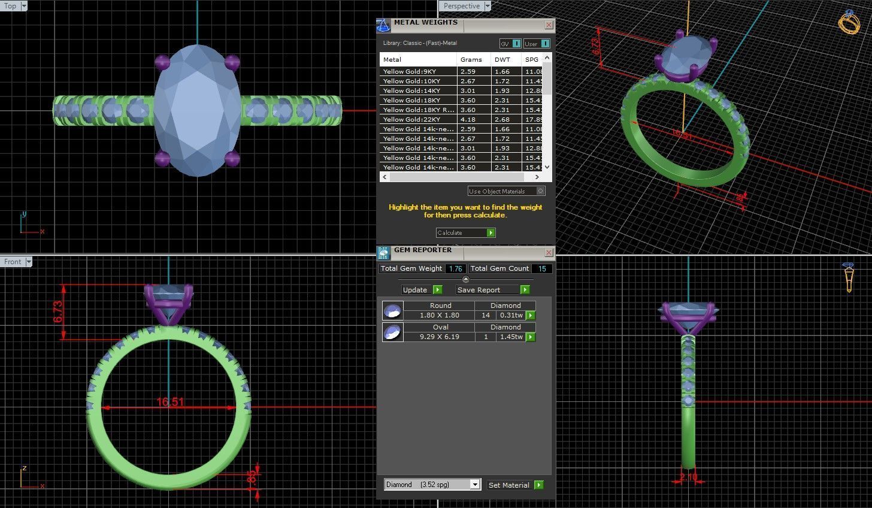The height and width of the screenshot is (508, 872).
Task: Click the metal list vertical scrollbar thumb
Action: pyautogui.click(x=547, y=78)
